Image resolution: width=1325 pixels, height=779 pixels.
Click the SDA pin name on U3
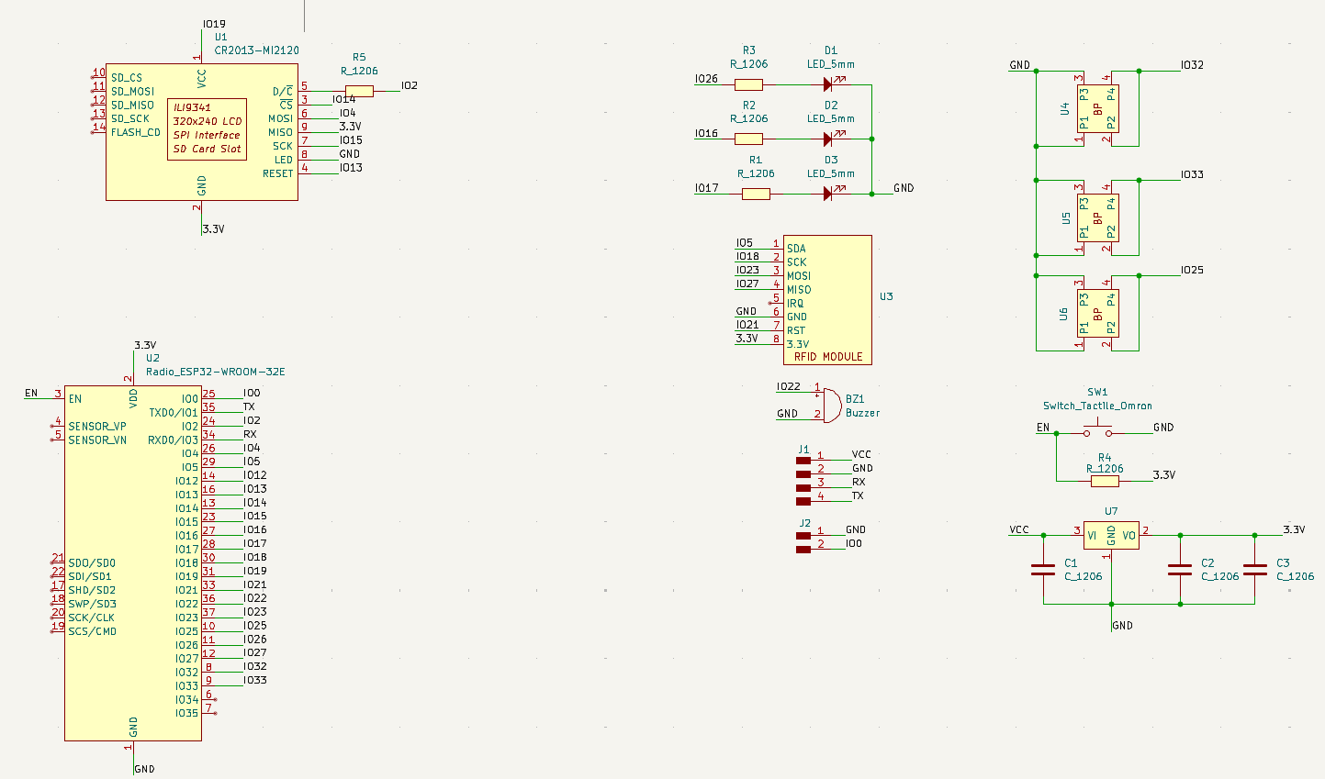[796, 249]
